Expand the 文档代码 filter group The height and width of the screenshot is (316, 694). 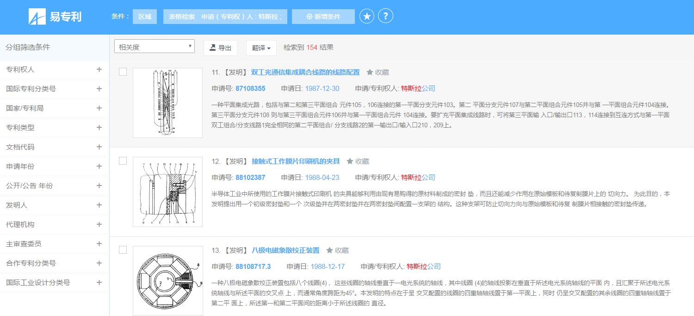(99, 147)
